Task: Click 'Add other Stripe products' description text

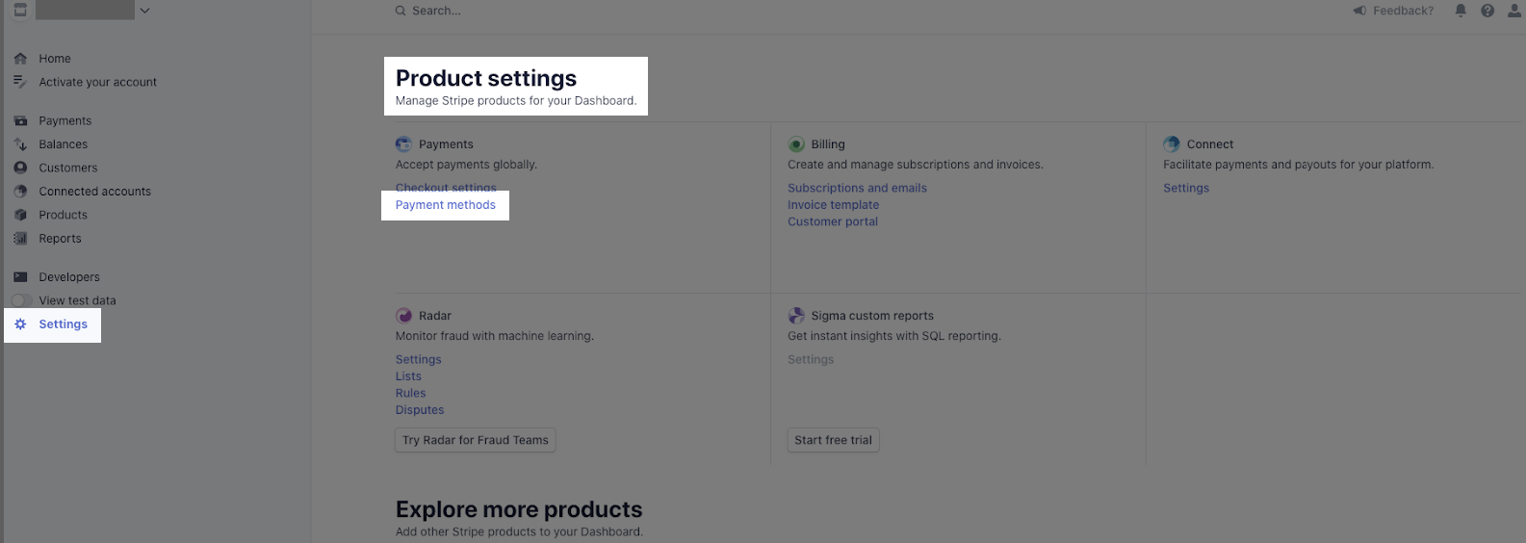Action: tap(519, 532)
